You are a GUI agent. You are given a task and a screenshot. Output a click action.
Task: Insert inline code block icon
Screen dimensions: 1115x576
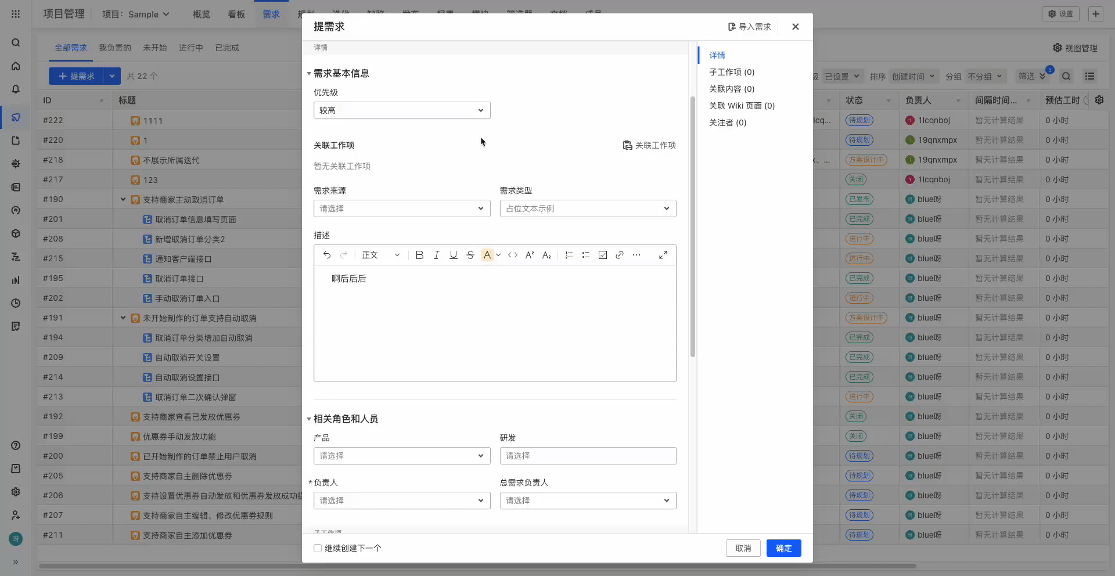click(x=512, y=255)
